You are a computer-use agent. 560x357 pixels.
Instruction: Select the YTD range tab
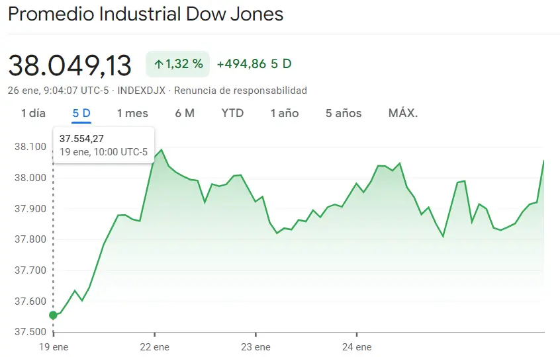232,113
